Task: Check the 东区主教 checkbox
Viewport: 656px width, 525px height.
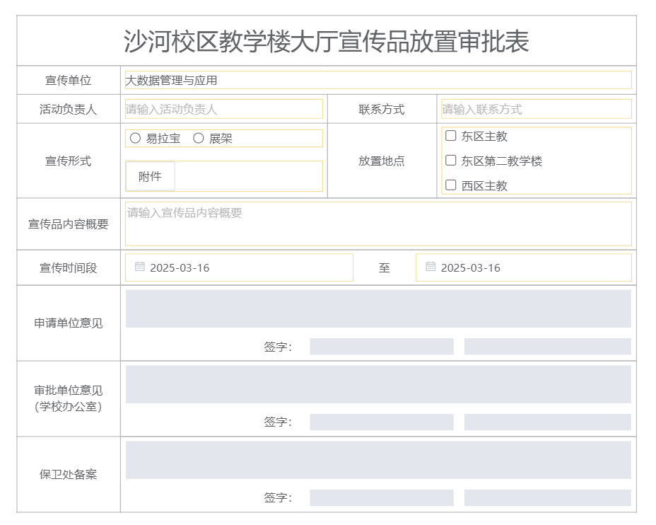Action: coord(450,136)
